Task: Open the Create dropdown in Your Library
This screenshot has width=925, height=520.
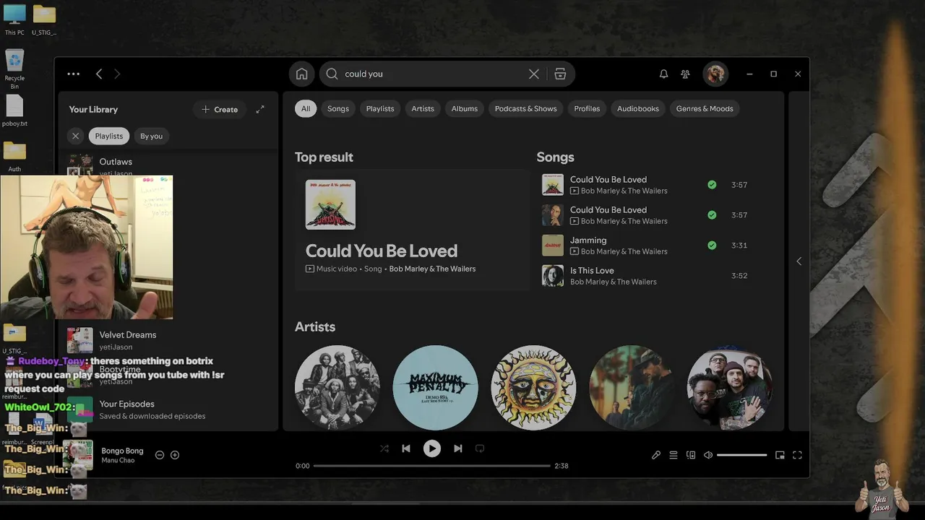Action: tap(220, 109)
